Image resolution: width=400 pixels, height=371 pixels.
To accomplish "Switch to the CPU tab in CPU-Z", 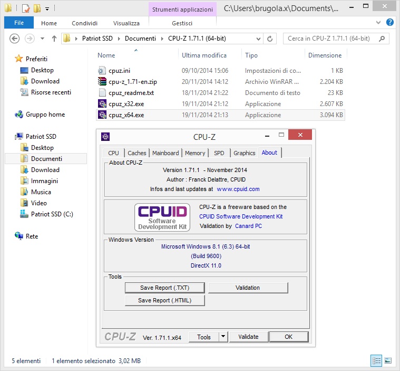I will point(113,153).
